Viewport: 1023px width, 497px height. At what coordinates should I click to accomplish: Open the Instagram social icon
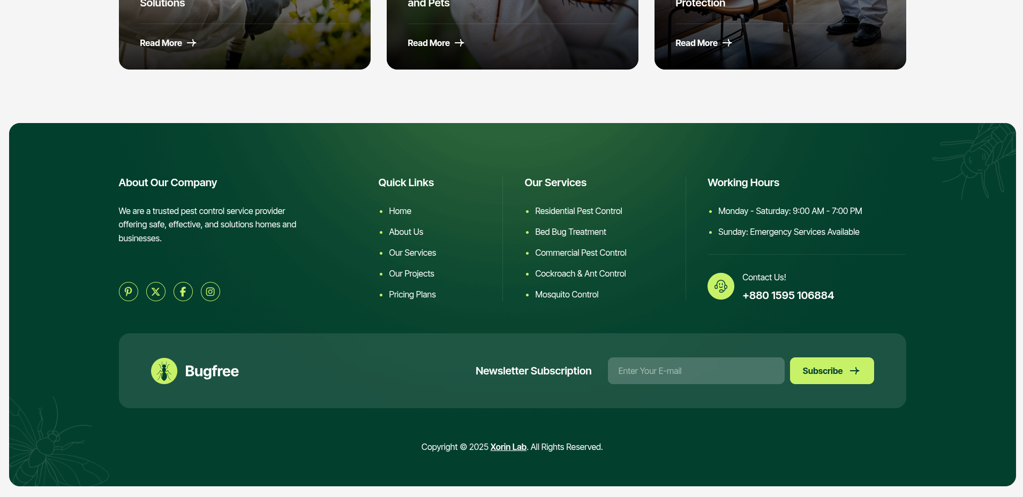pyautogui.click(x=210, y=292)
